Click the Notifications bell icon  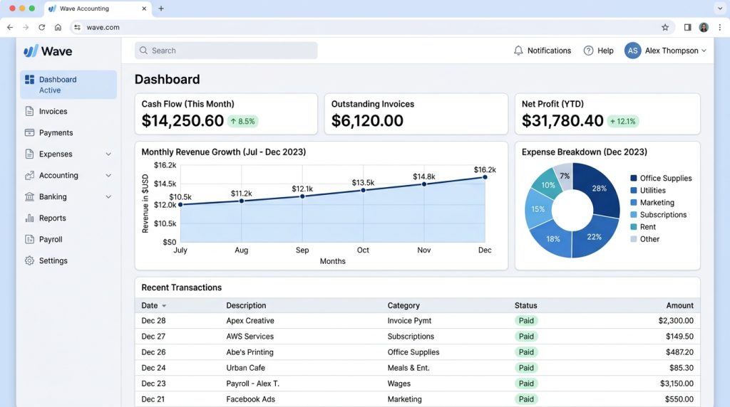tap(518, 51)
